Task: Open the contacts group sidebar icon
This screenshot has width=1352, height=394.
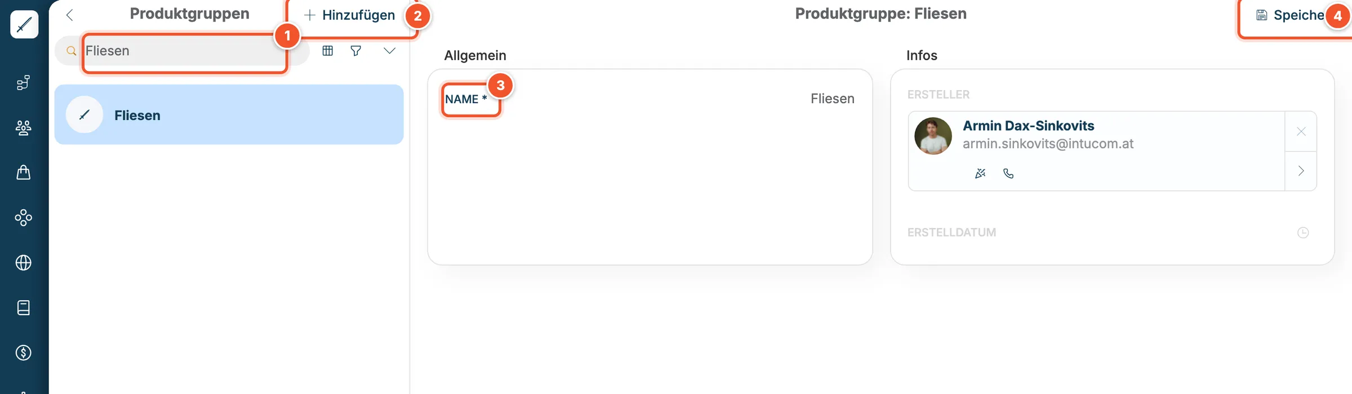Action: 23,128
